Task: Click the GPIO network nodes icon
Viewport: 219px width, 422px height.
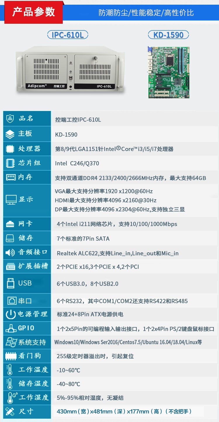Action: coord(11,329)
